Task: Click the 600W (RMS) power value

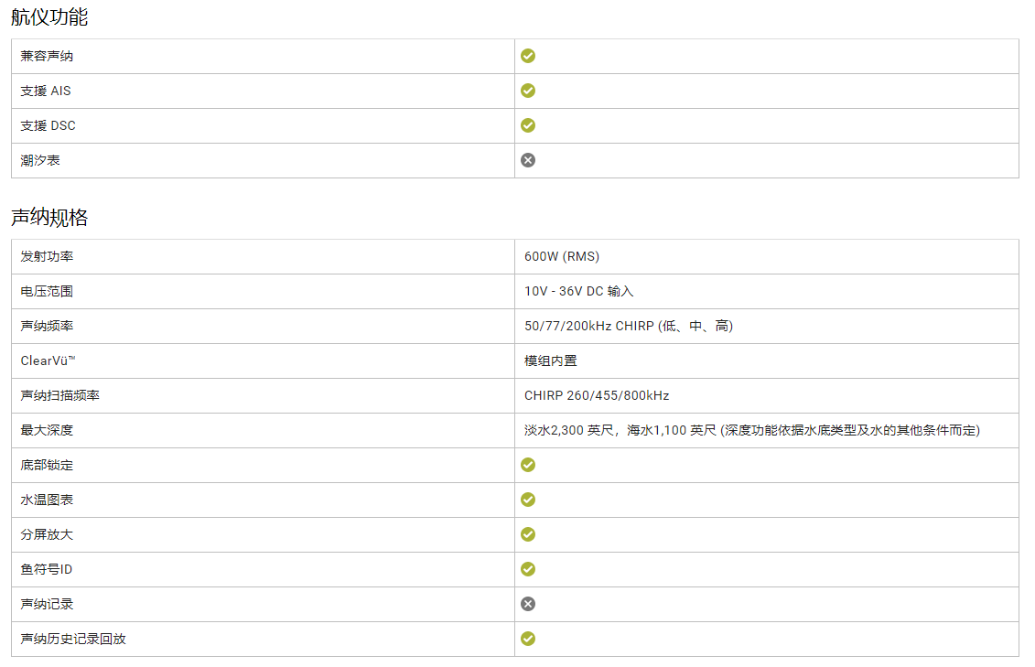Action: click(x=562, y=256)
